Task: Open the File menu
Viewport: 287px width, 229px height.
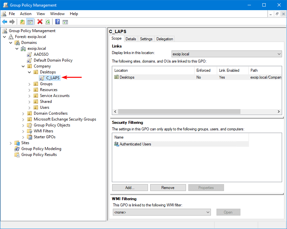Action: [x=12, y=14]
